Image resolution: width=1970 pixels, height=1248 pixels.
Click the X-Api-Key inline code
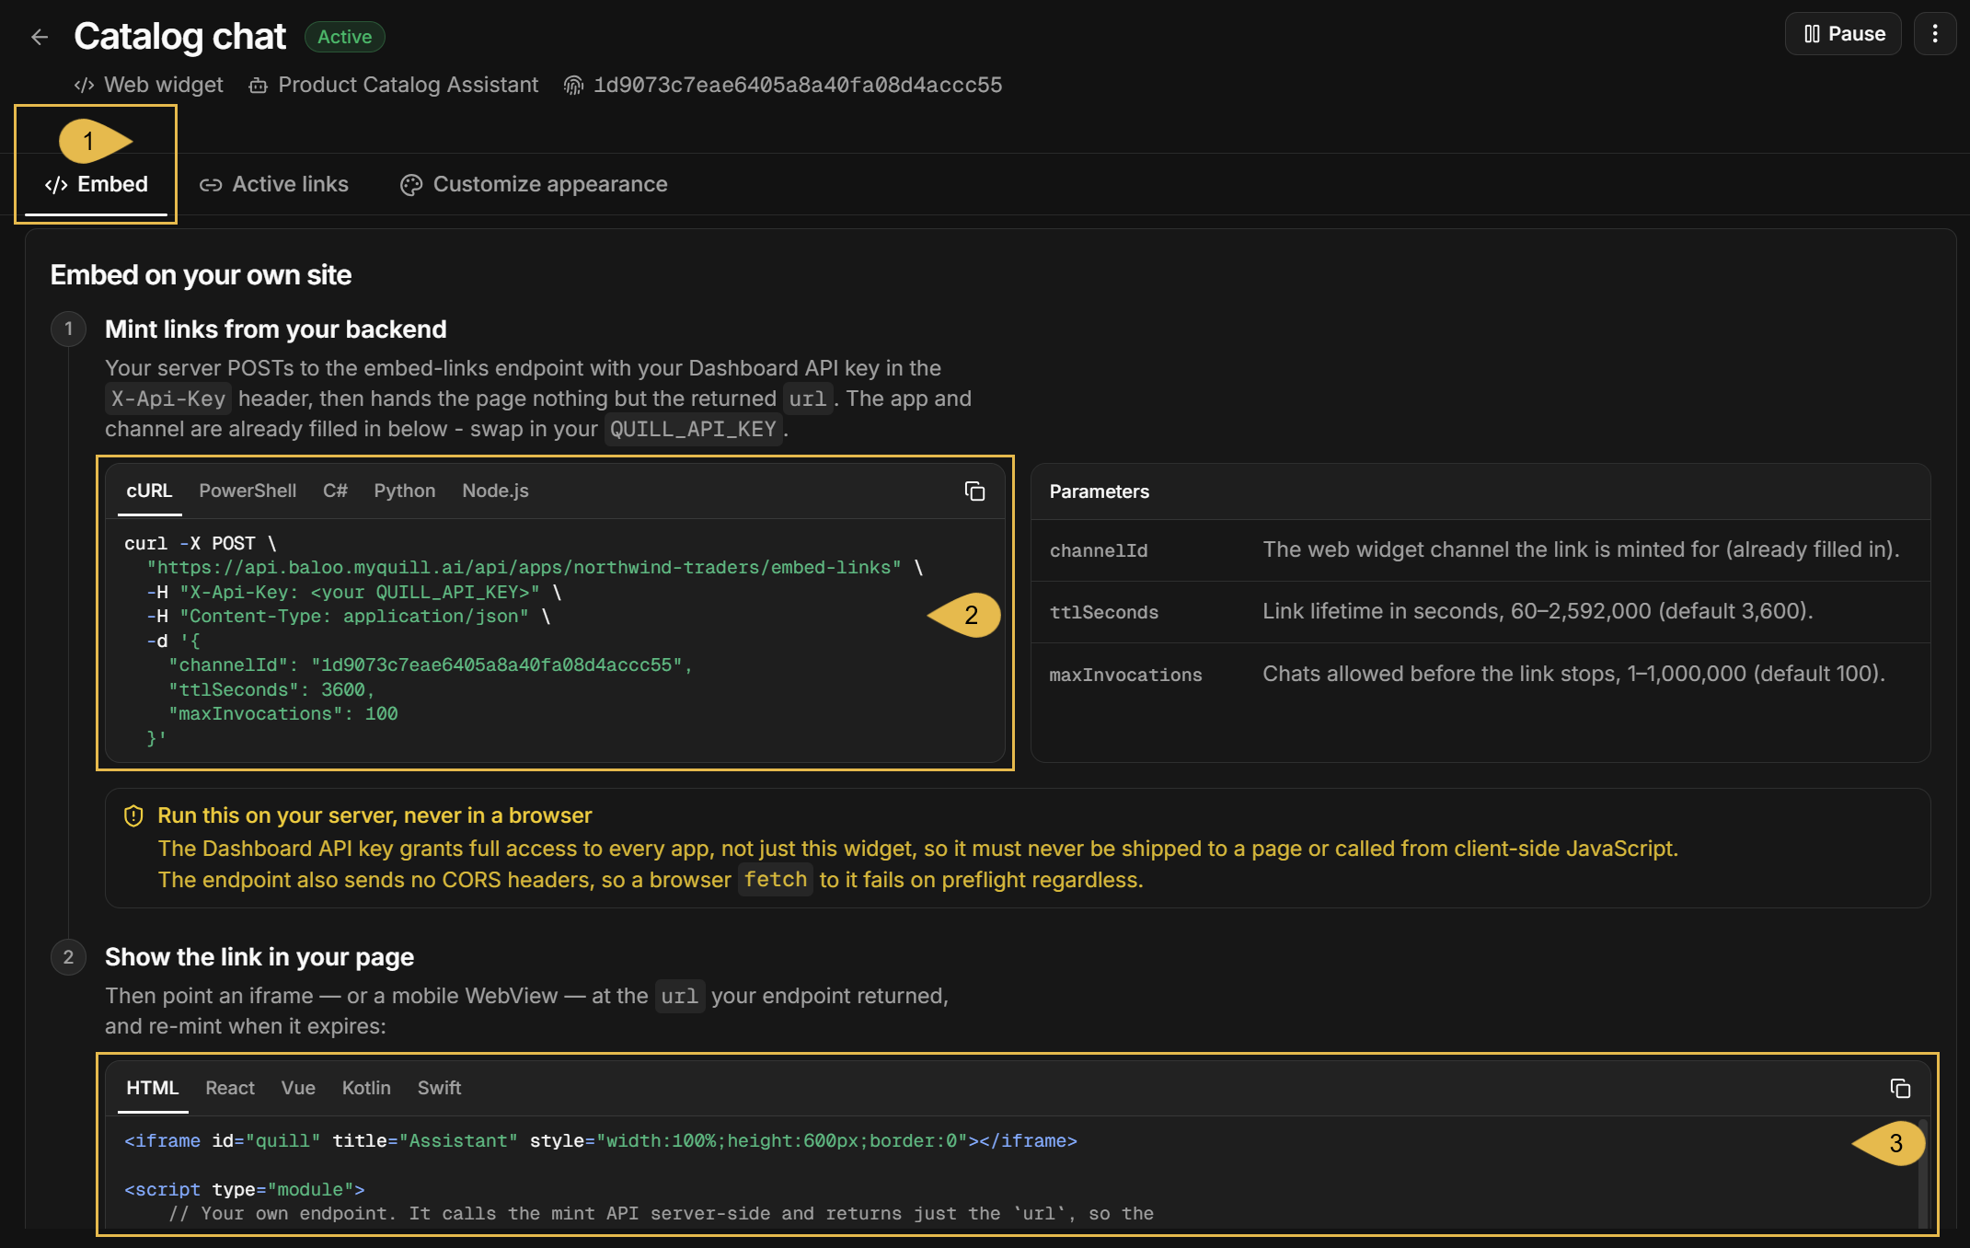click(168, 399)
